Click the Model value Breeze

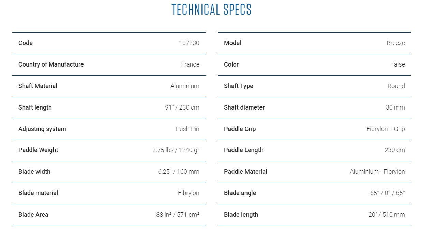click(396, 43)
